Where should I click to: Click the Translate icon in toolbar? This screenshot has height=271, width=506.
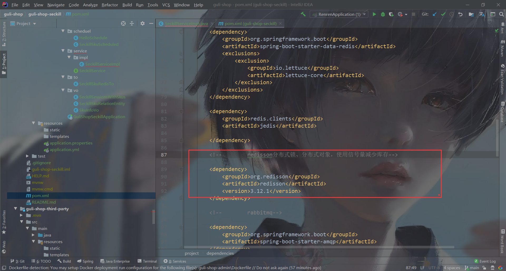(x=482, y=14)
